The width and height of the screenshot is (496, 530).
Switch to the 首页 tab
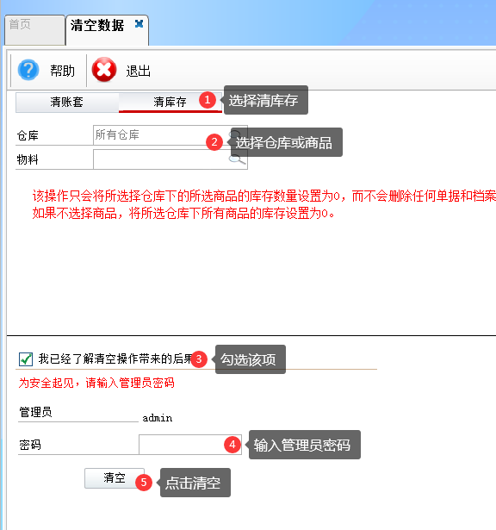pyautogui.click(x=34, y=30)
